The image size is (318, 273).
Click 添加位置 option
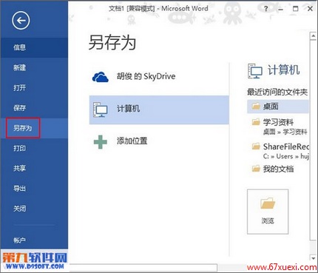[x=159, y=141]
